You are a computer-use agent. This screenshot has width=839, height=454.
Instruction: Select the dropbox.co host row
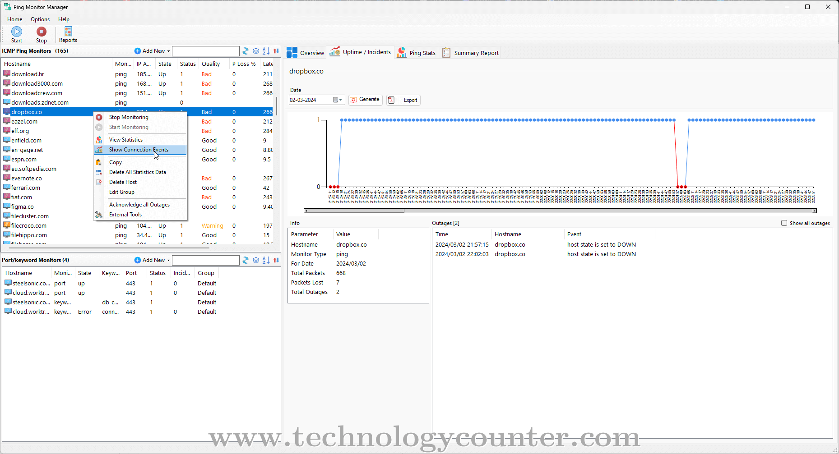tap(138, 112)
